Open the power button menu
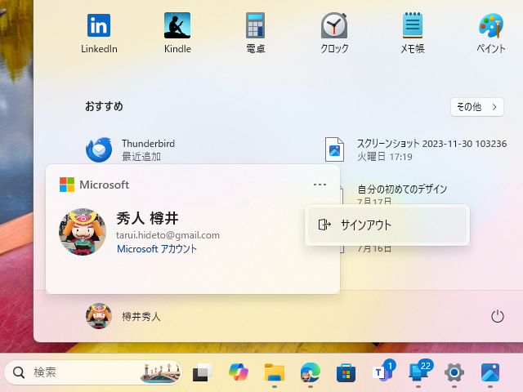Image resolution: width=523 pixels, height=392 pixels. [x=498, y=316]
